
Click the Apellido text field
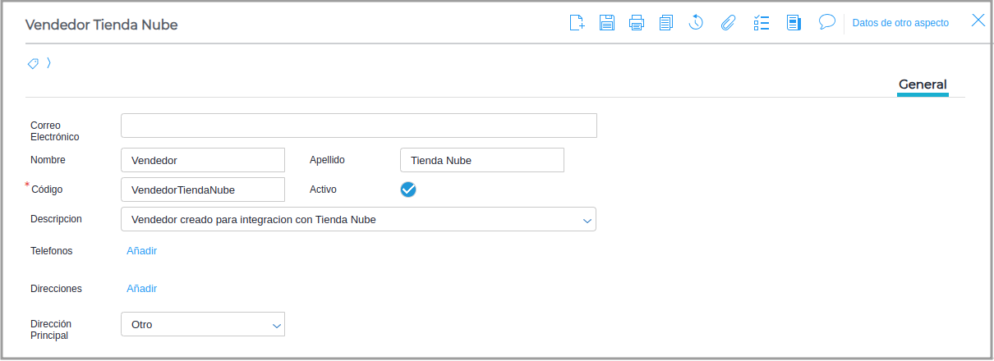(481, 160)
